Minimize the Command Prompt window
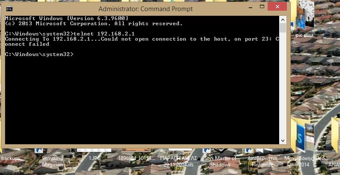340x175 pixels. point(250,7)
